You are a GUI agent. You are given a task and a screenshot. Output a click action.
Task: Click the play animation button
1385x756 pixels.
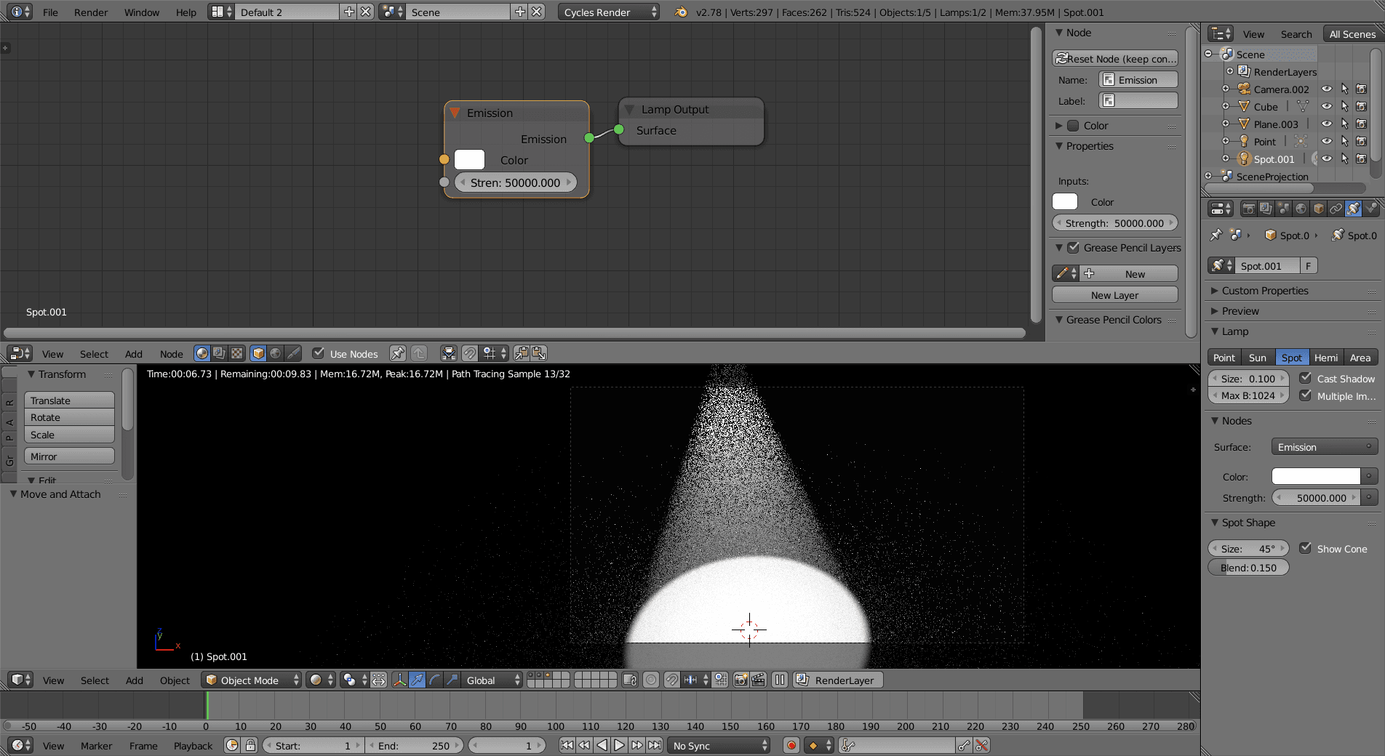click(x=619, y=745)
